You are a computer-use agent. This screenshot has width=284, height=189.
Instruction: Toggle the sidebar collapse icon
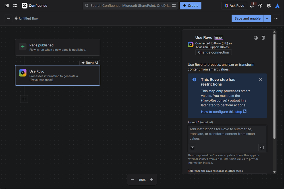coord(7,6)
